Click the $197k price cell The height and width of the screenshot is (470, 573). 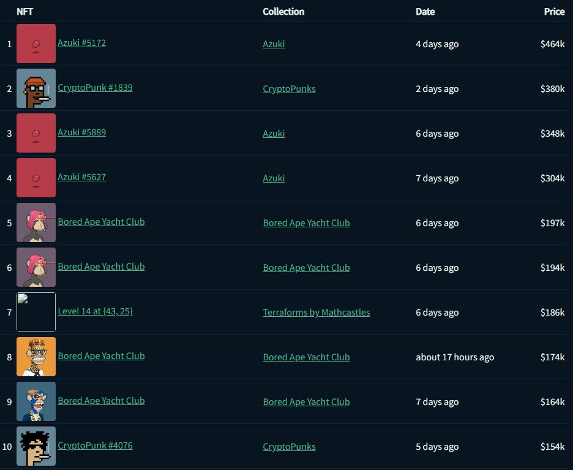tap(553, 223)
